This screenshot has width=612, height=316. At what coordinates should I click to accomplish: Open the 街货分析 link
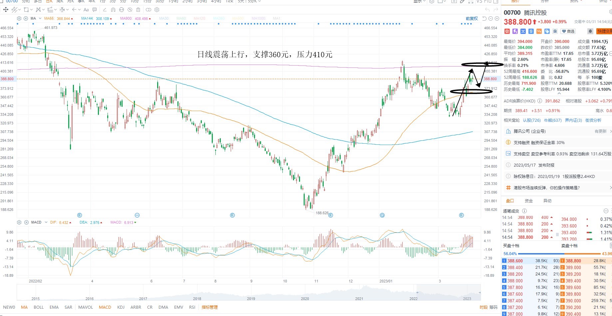[593, 120]
